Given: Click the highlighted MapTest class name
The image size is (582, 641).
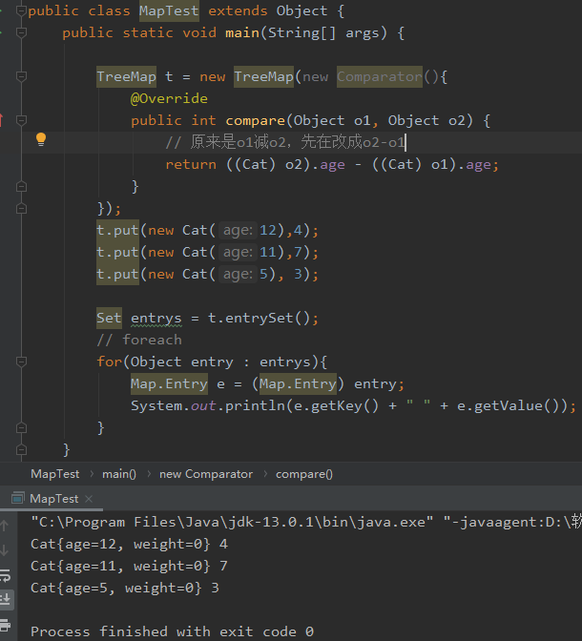Looking at the screenshot, I should coord(169,11).
